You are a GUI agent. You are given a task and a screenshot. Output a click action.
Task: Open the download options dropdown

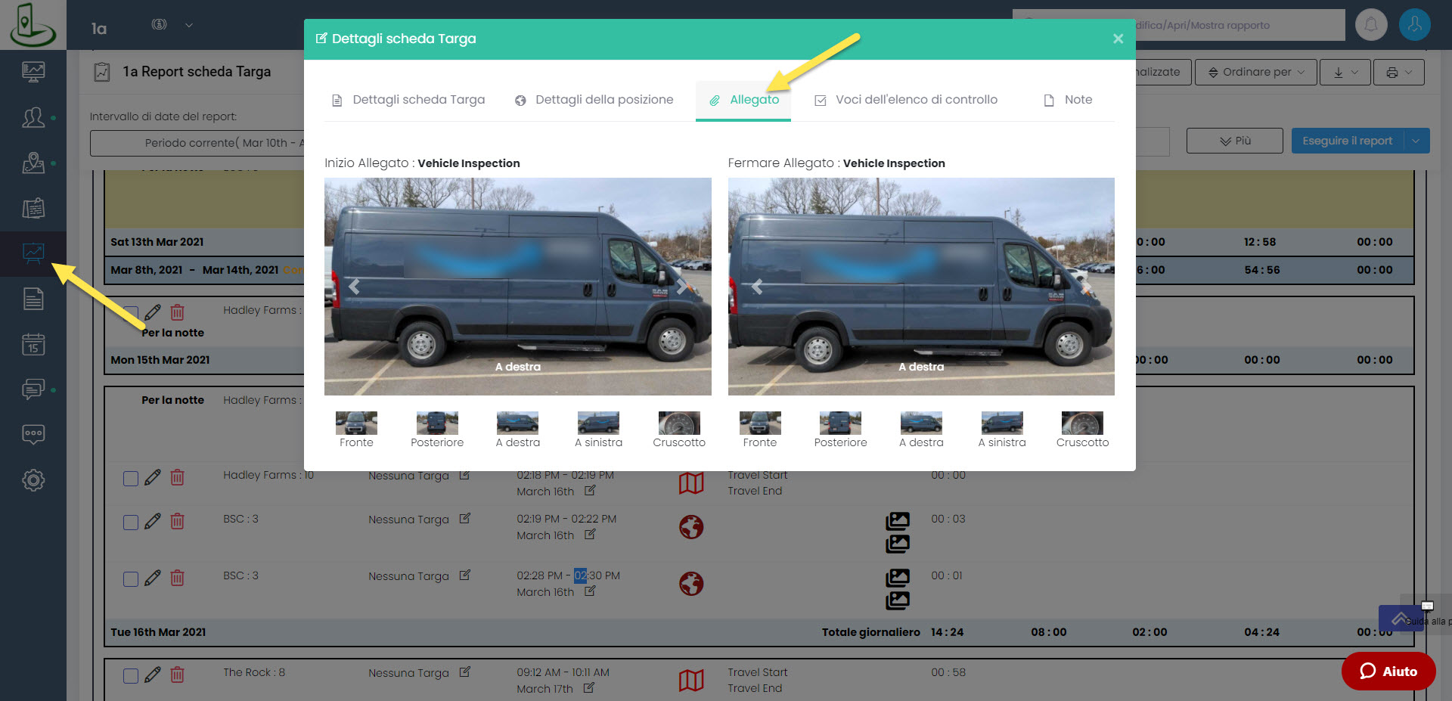tap(1345, 73)
